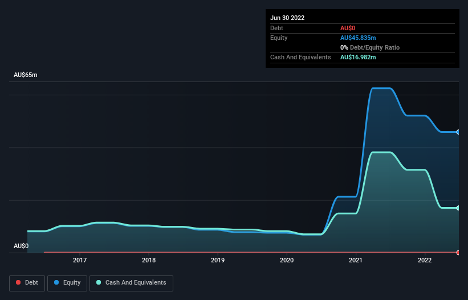Viewport: 468px width, 300px height.
Task: Click the AU$65m y-axis label
Action: (x=26, y=75)
